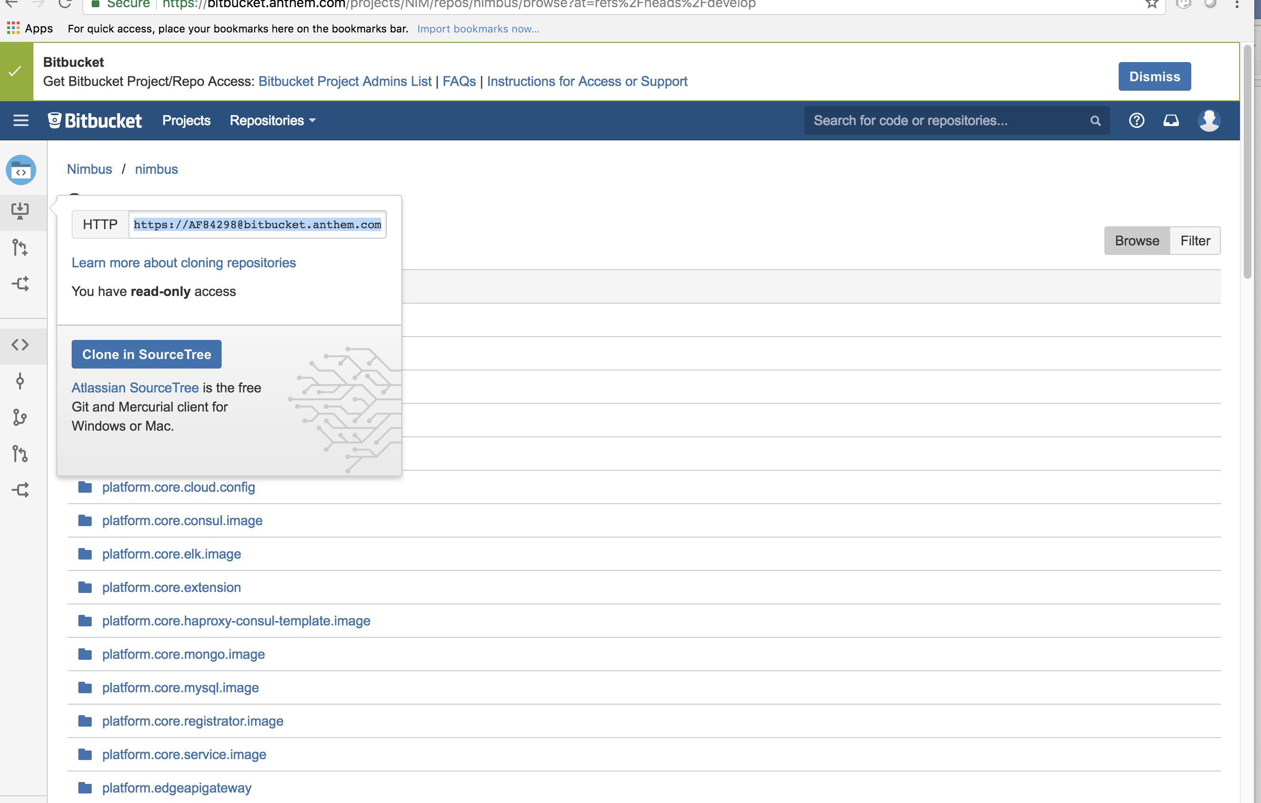Open the hamburger menu in Bitbucket header
Screen dimensions: 1261x803
21,120
